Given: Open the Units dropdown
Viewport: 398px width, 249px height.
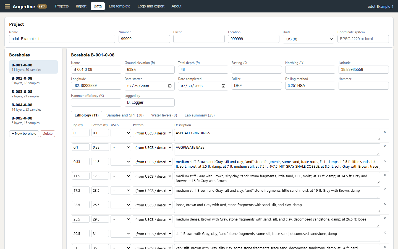Looking at the screenshot, I should click(308, 39).
